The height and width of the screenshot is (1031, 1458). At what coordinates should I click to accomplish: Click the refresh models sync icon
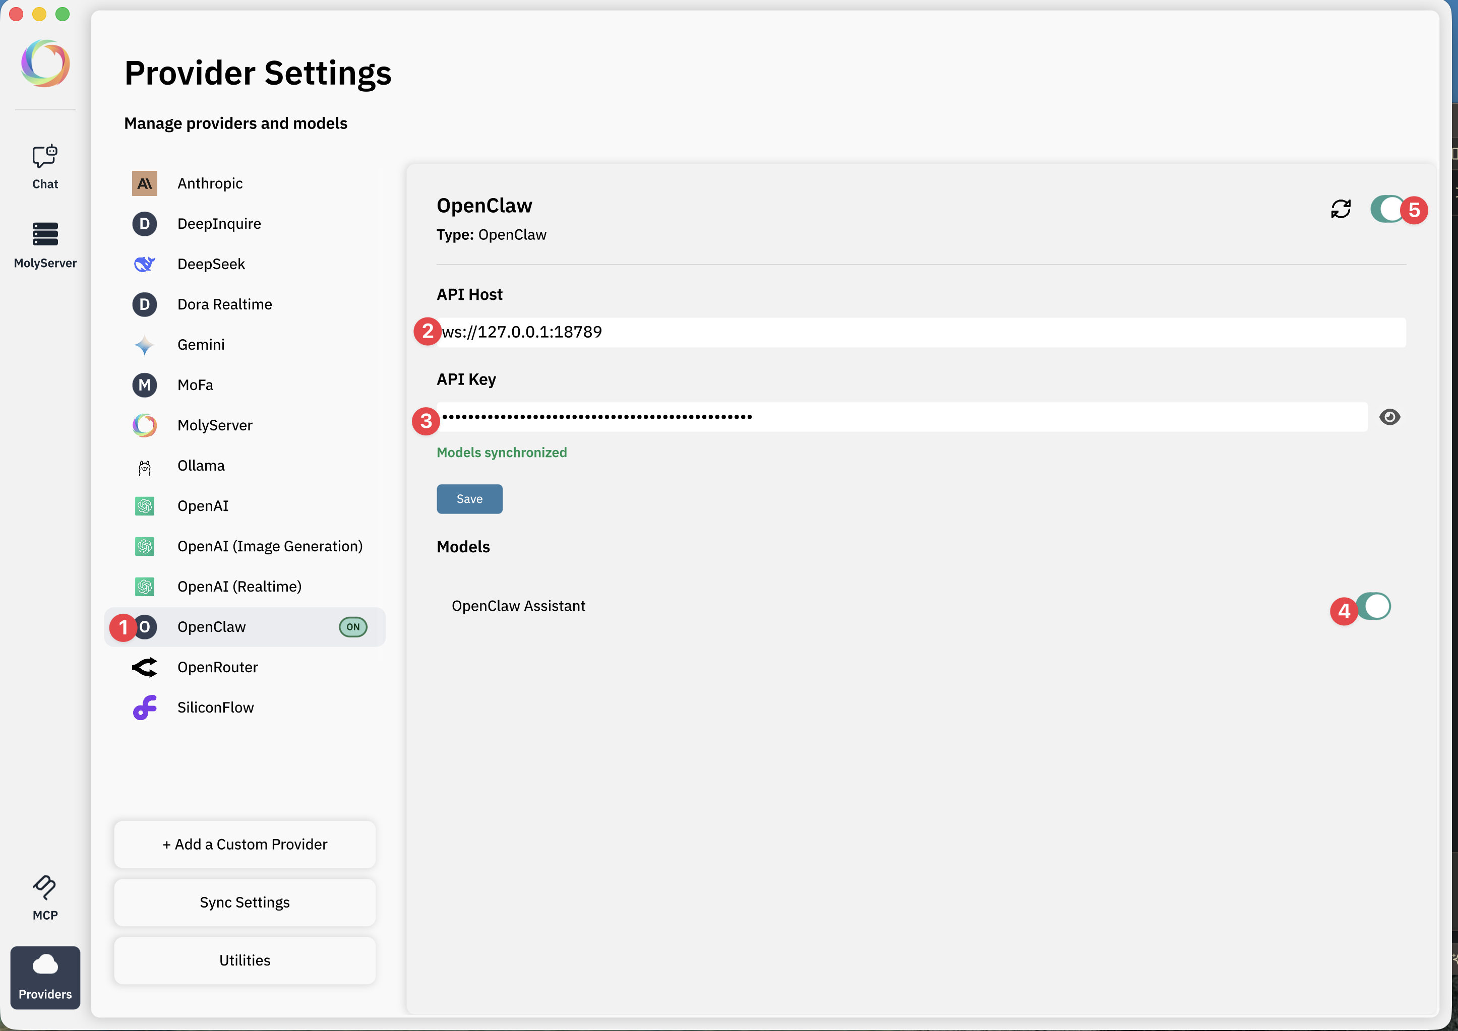tap(1341, 209)
